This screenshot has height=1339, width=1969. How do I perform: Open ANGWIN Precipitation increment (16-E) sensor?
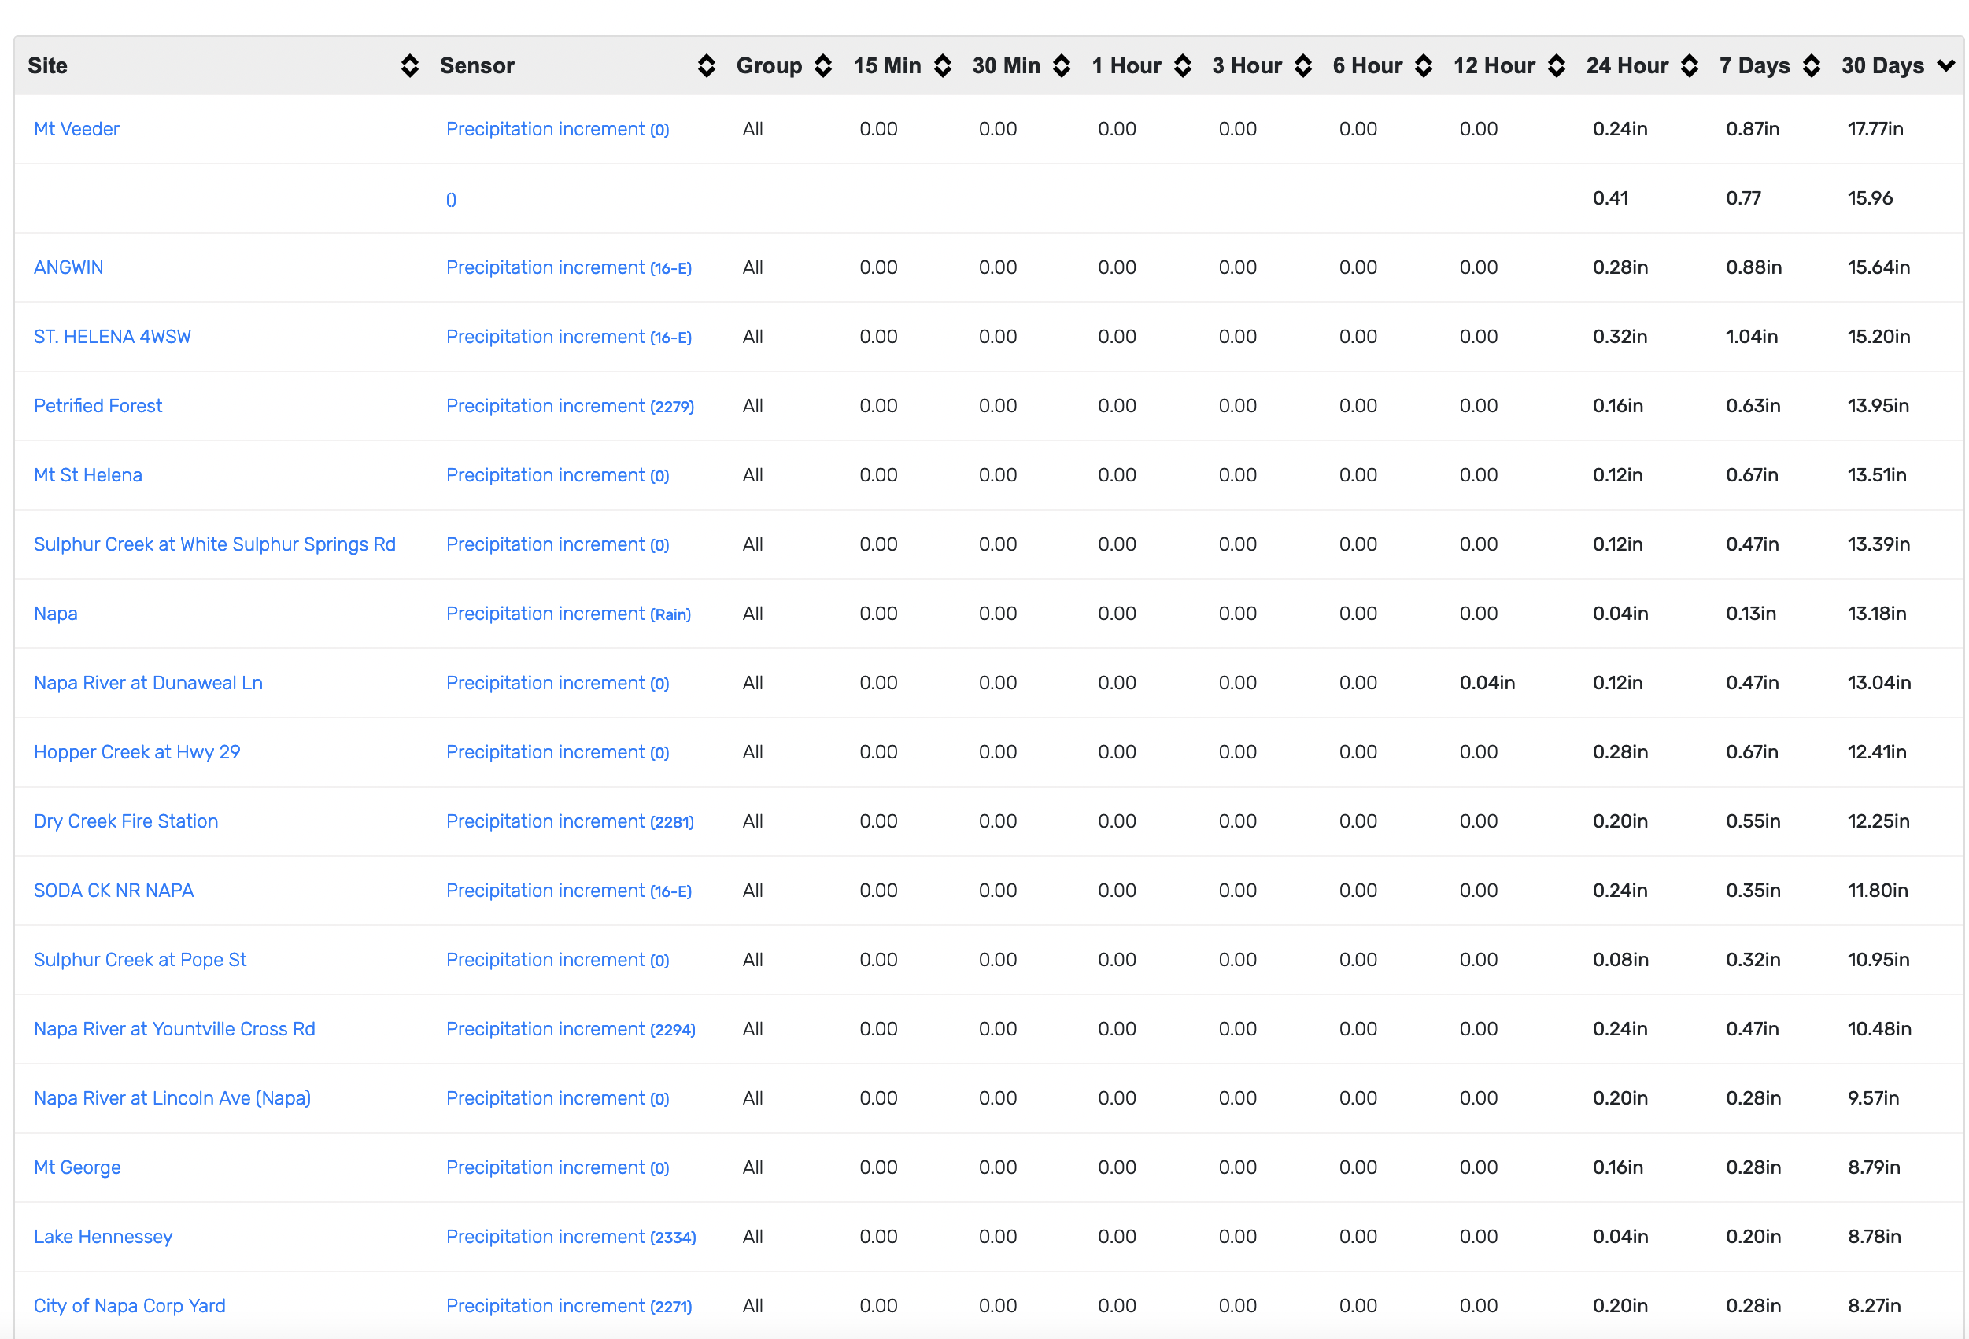[x=568, y=267]
